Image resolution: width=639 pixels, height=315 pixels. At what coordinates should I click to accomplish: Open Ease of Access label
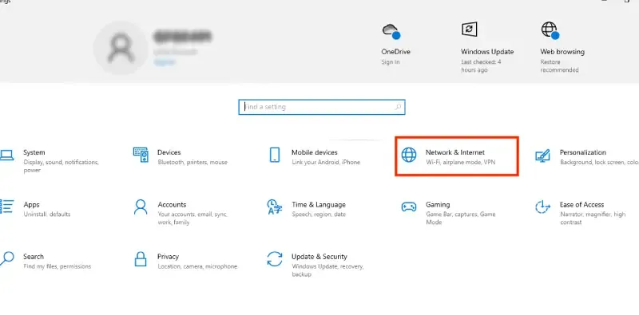(581, 205)
